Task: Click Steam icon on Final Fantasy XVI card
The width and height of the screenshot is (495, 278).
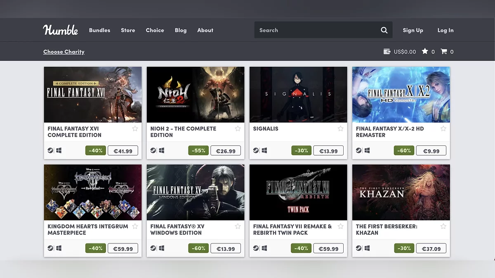Action: coord(50,151)
